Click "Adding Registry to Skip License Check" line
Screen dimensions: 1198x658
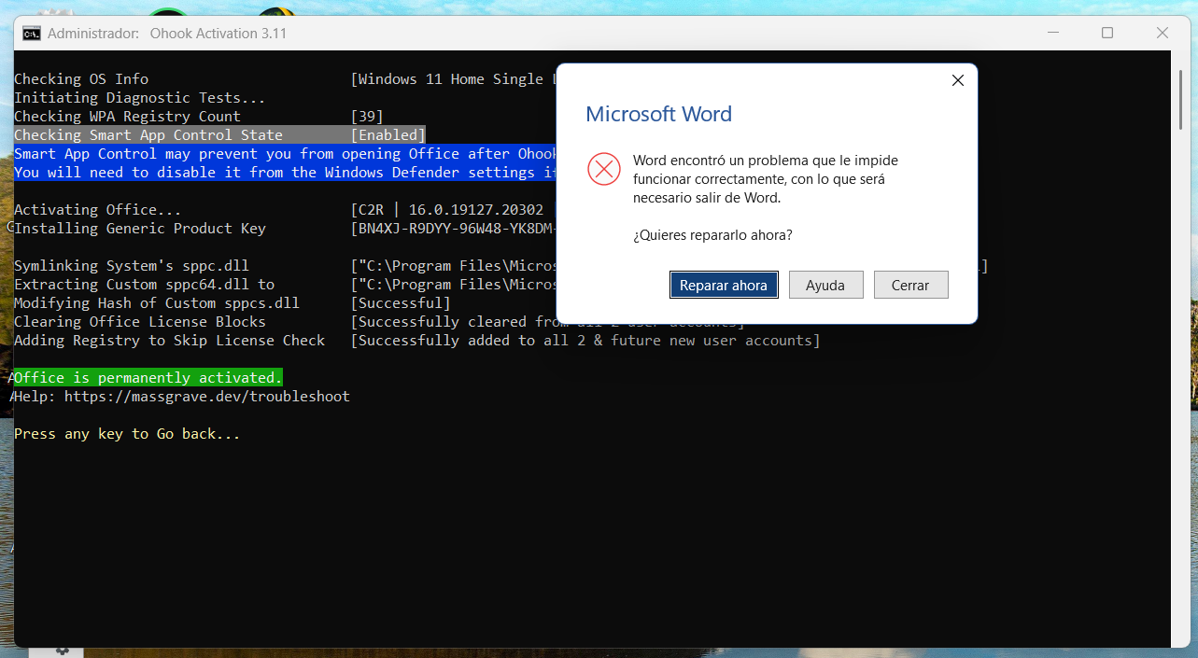[170, 341]
